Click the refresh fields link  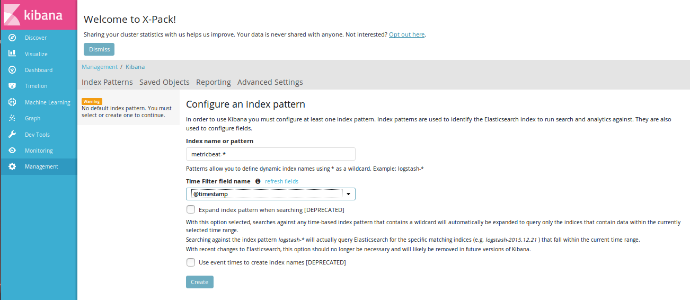(x=281, y=181)
